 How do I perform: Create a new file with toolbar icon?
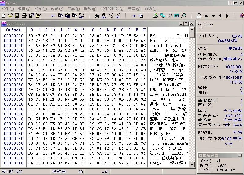pyautogui.click(x=3, y=16)
